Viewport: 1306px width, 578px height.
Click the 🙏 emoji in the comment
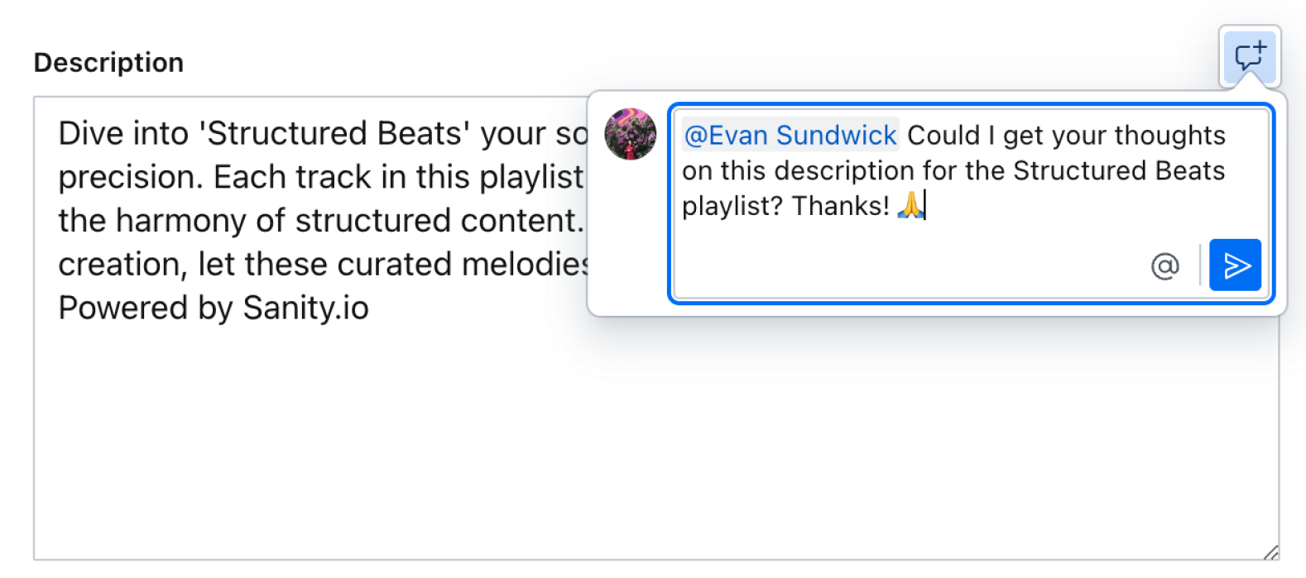tap(910, 206)
